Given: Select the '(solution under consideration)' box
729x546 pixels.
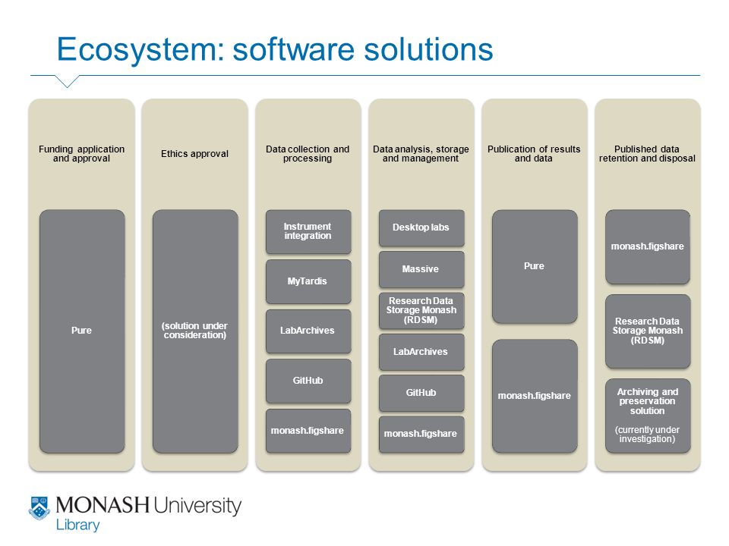Looking at the screenshot, I should (195, 331).
